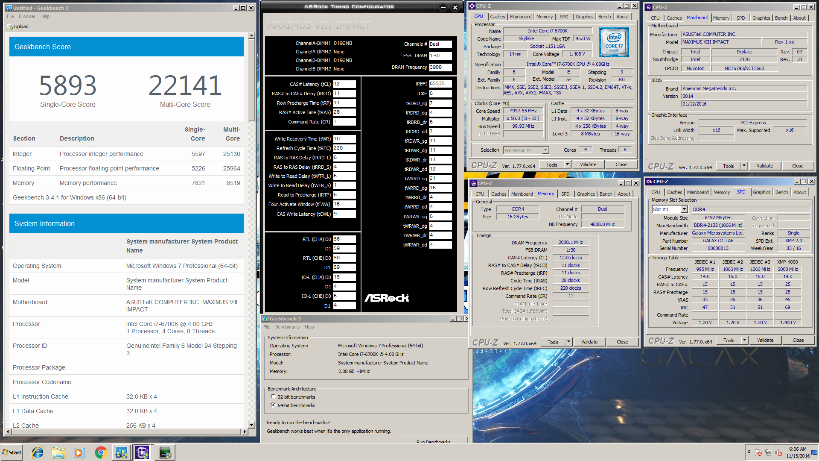
Task: Open Benchmarks menu in Geekbench 3 launcher
Action: click(x=287, y=327)
